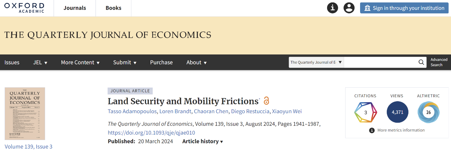Open the article DOI link

[x=151, y=133]
